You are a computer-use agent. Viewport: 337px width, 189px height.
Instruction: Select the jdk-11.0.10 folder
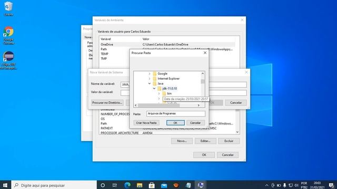click(170, 89)
